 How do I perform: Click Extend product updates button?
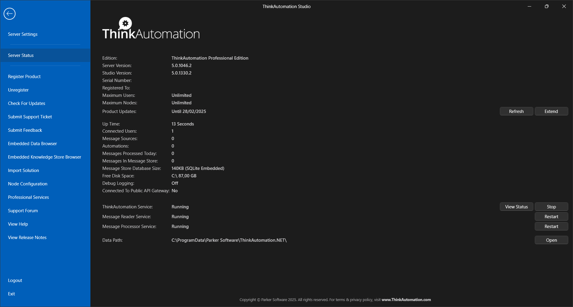pyautogui.click(x=551, y=111)
